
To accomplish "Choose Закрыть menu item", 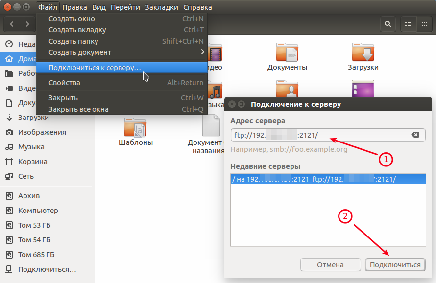I will click(x=122, y=98).
